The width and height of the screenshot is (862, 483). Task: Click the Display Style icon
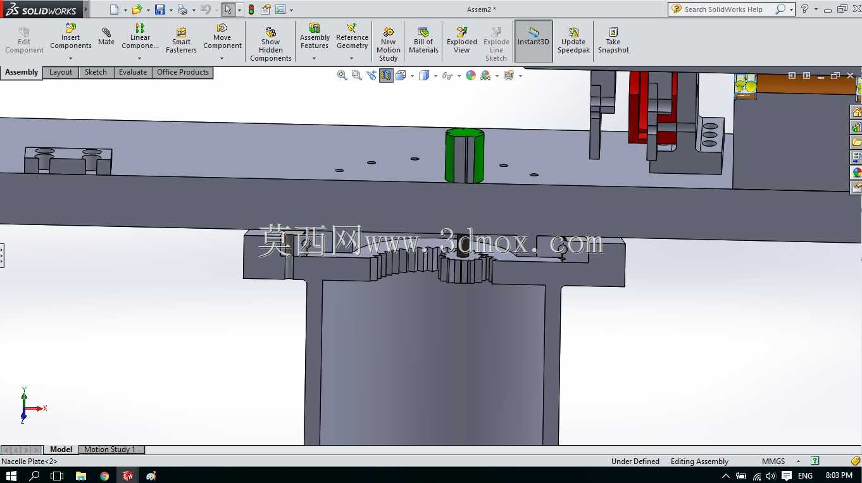point(424,76)
